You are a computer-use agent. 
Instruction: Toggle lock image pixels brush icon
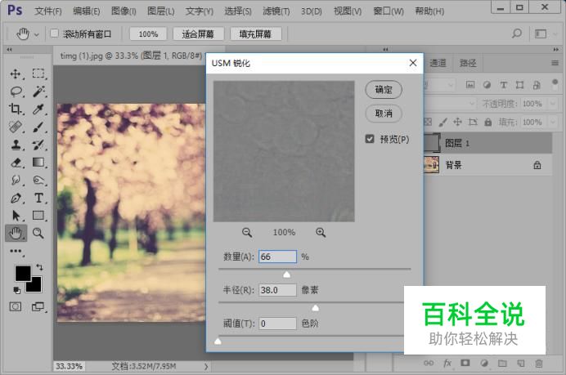click(x=443, y=123)
